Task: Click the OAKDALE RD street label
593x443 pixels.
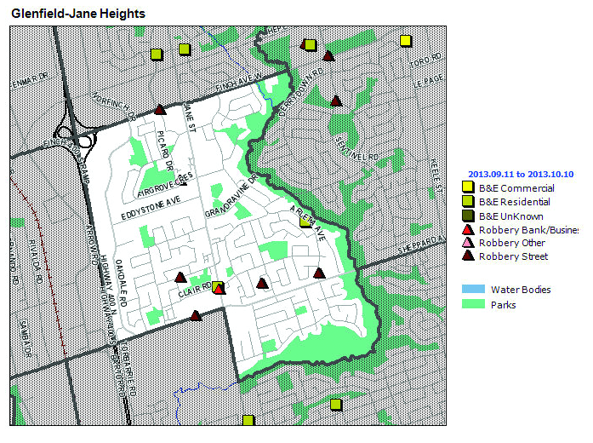Action: click(x=121, y=283)
